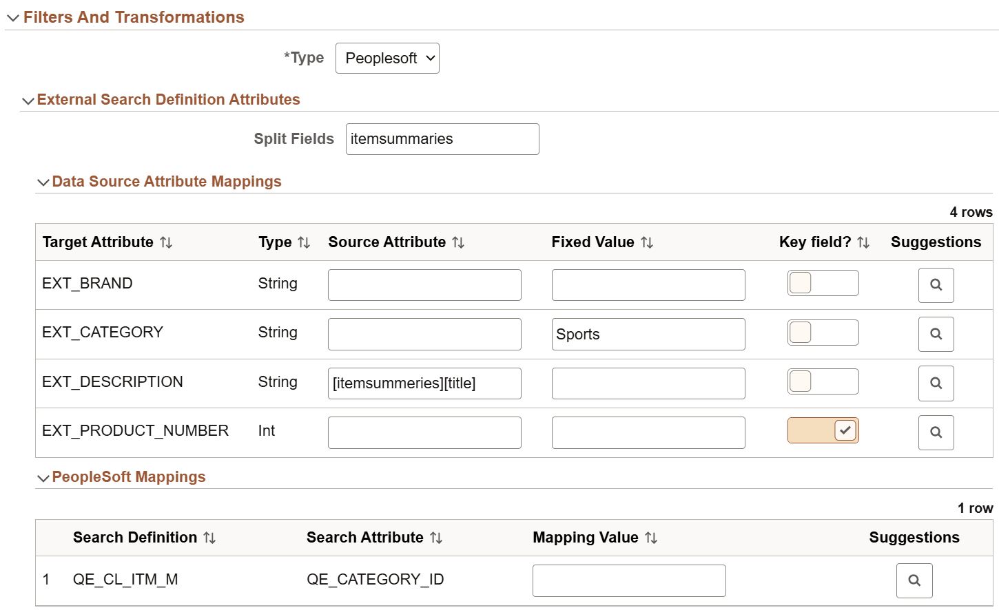Sort by Target Attribute column arrows
This screenshot has height=610, width=999.
point(166,242)
